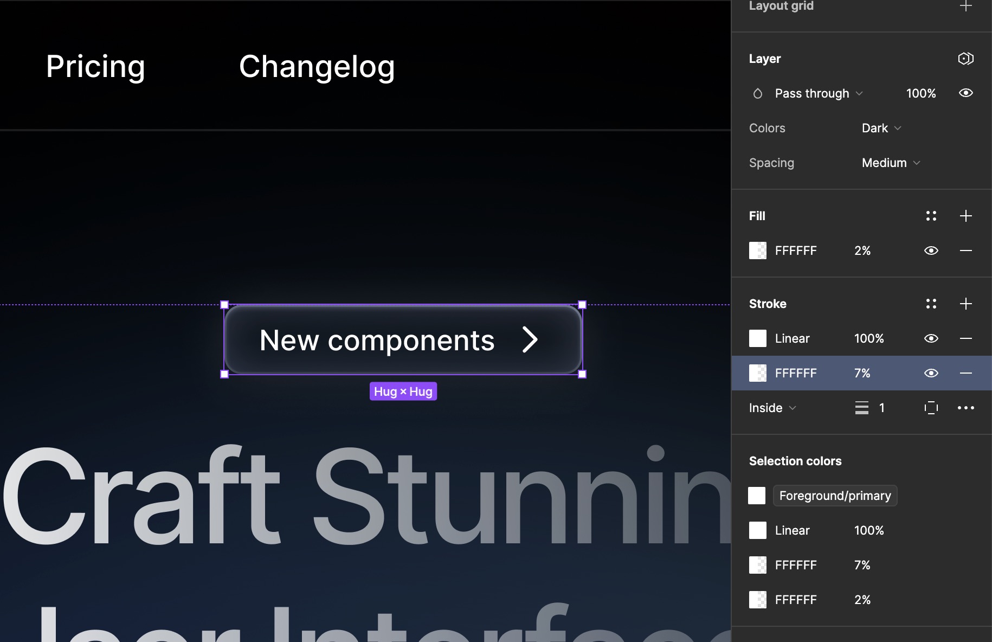The height and width of the screenshot is (642, 992).
Task: Hide the selected layer
Action: click(967, 93)
